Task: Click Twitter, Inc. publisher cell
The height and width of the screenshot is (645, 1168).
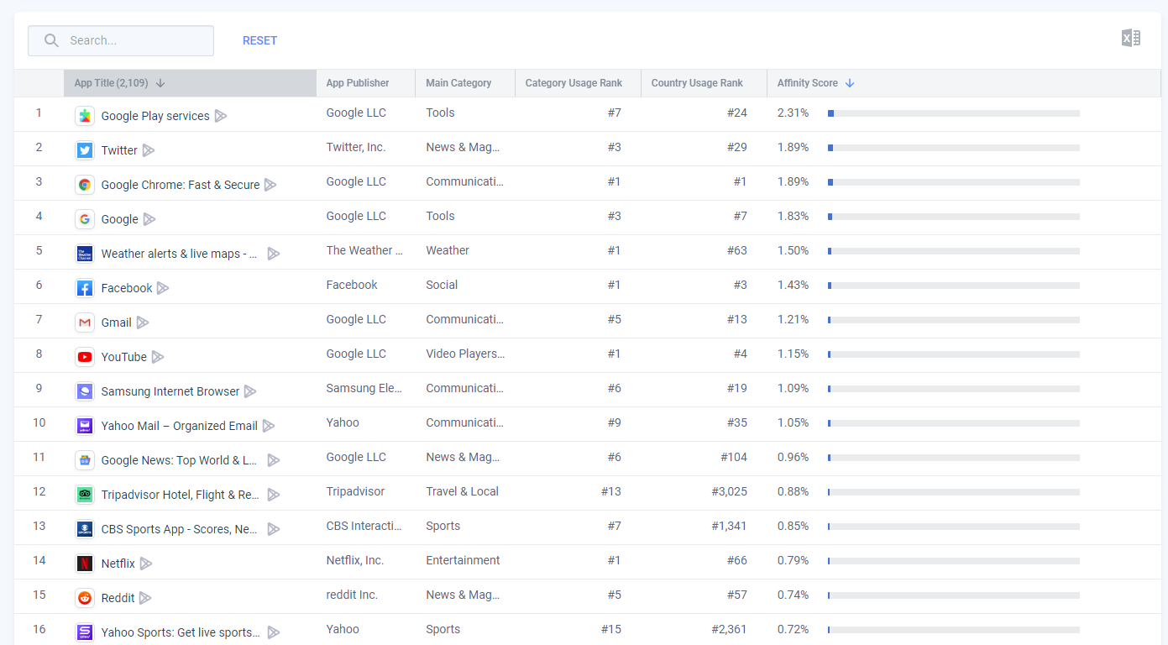Action: click(x=356, y=147)
